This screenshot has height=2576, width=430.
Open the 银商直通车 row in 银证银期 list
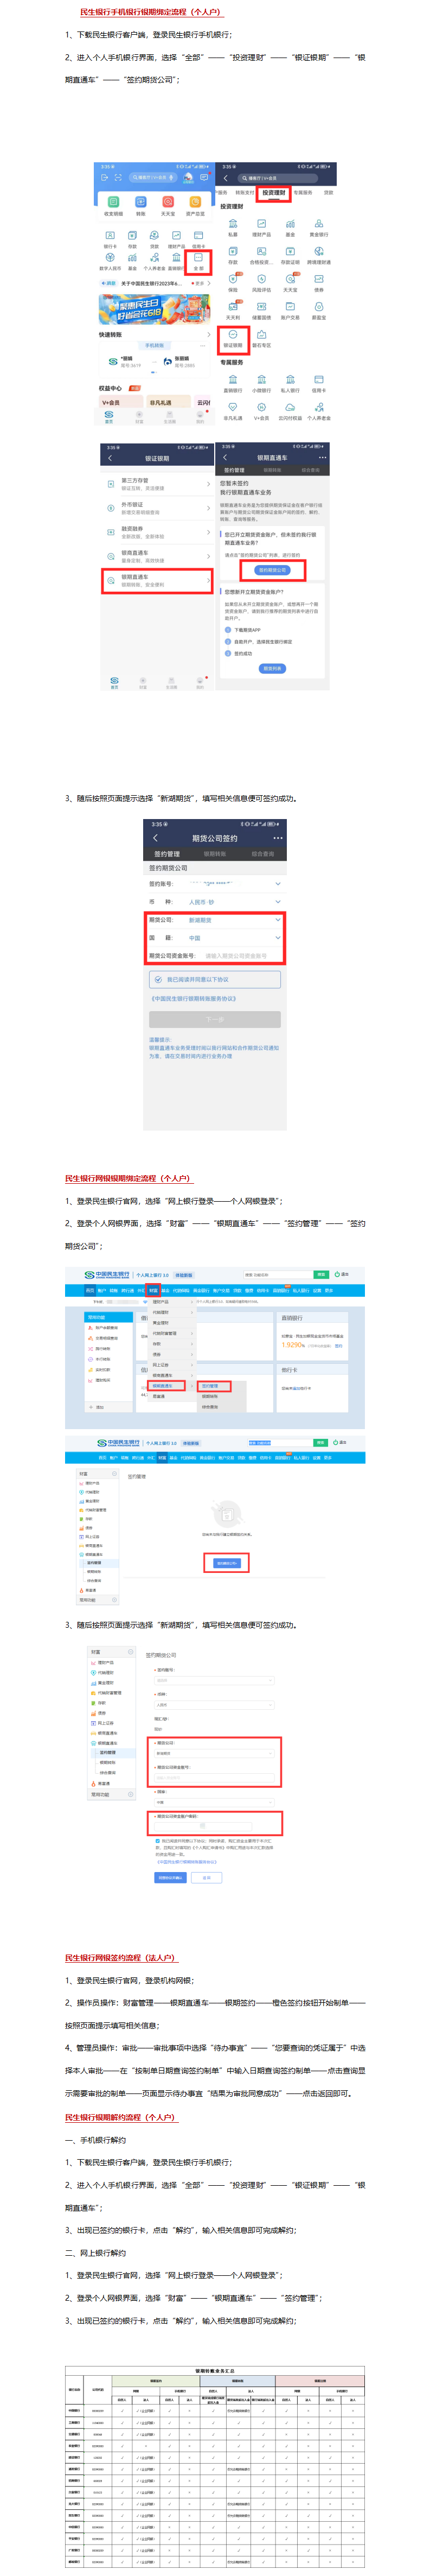pos(157,556)
